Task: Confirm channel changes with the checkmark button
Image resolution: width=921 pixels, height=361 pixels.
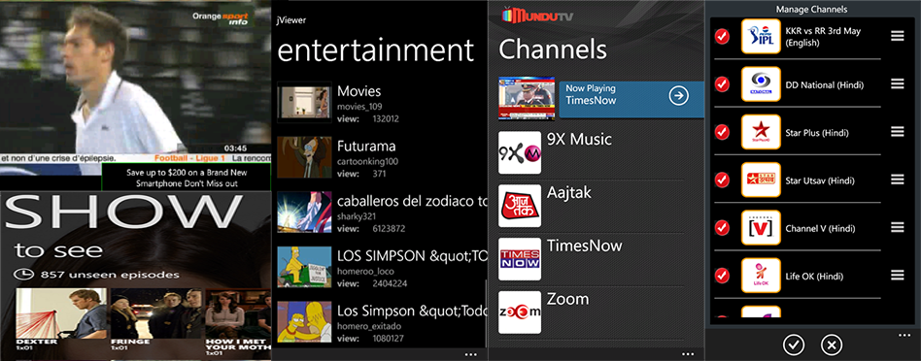Action: (x=794, y=345)
